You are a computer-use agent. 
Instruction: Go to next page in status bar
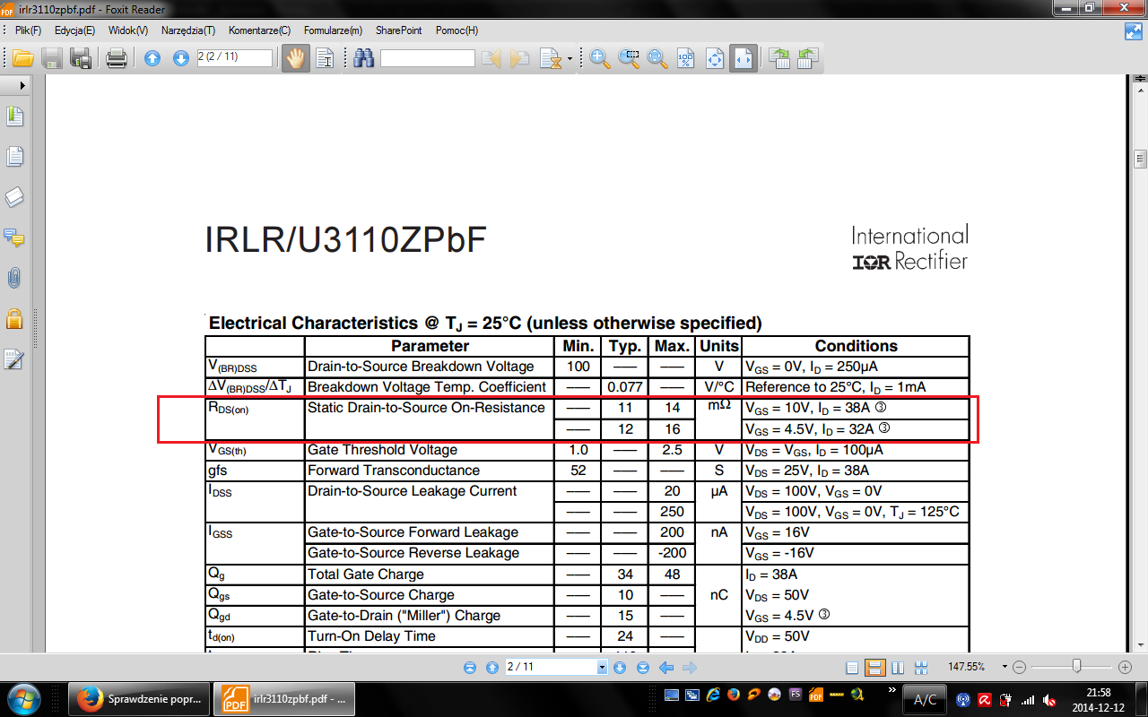click(619, 667)
